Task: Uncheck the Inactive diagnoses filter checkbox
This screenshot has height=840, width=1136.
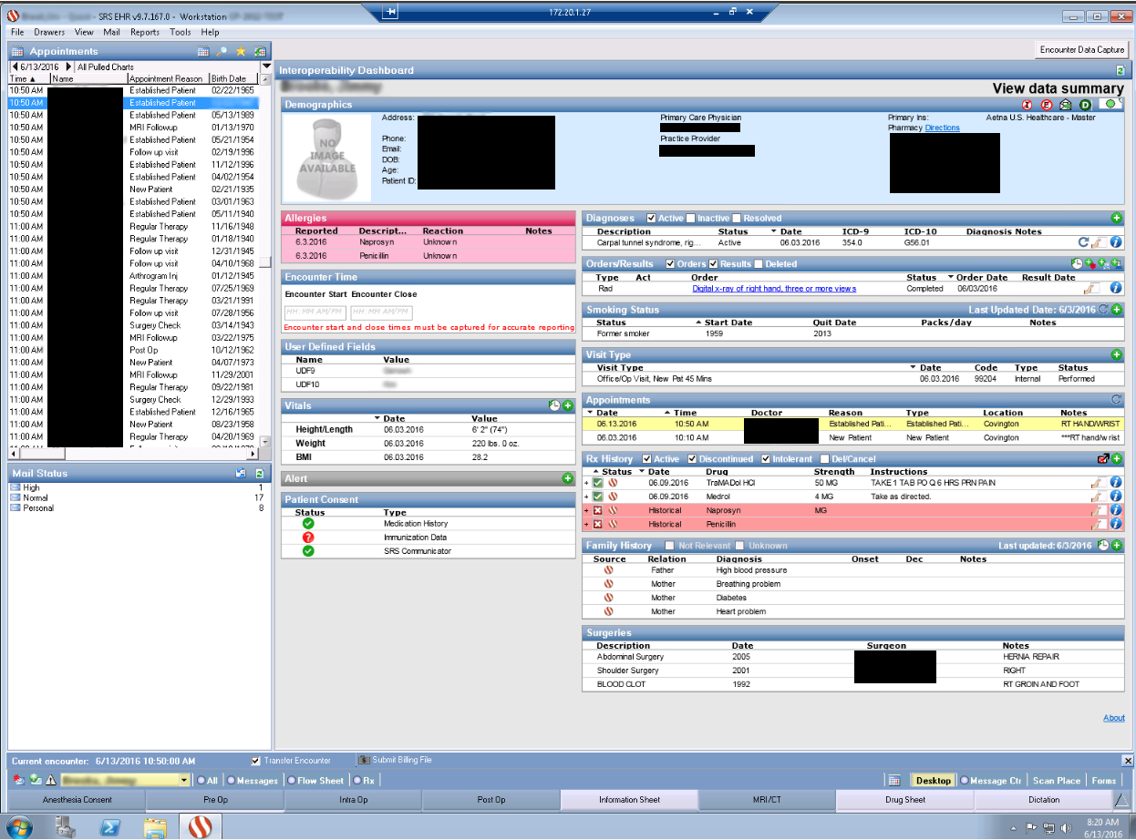Action: click(691, 219)
